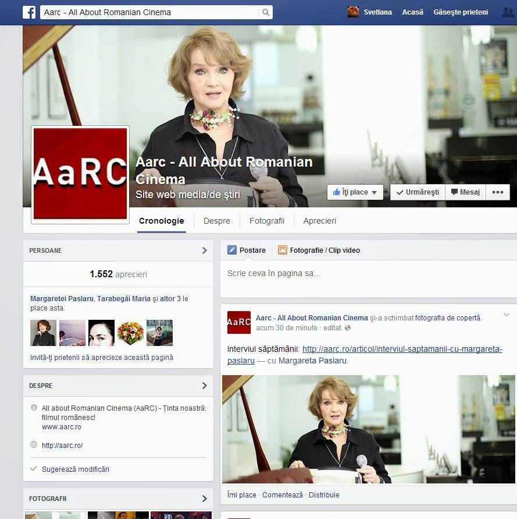Image resolution: width=517 pixels, height=519 pixels.
Task: Switch to the Aprecieri tab
Action: click(320, 221)
